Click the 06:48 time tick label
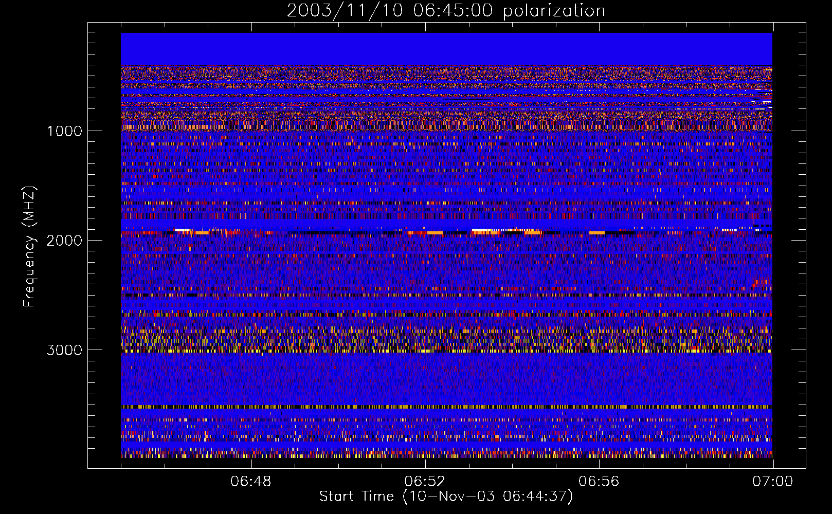This screenshot has height=514, width=832. (x=251, y=482)
